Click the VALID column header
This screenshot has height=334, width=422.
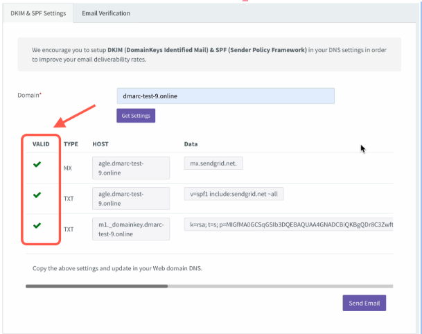coord(41,144)
